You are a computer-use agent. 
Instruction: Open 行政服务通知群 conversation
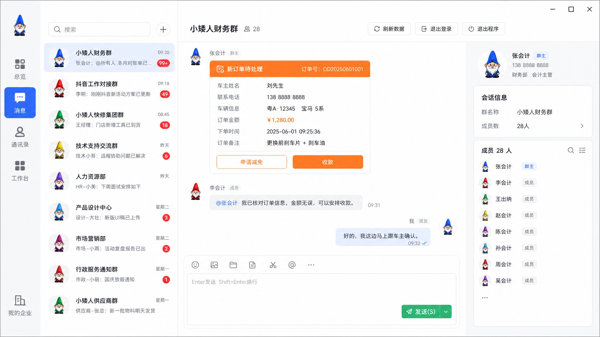(x=109, y=274)
